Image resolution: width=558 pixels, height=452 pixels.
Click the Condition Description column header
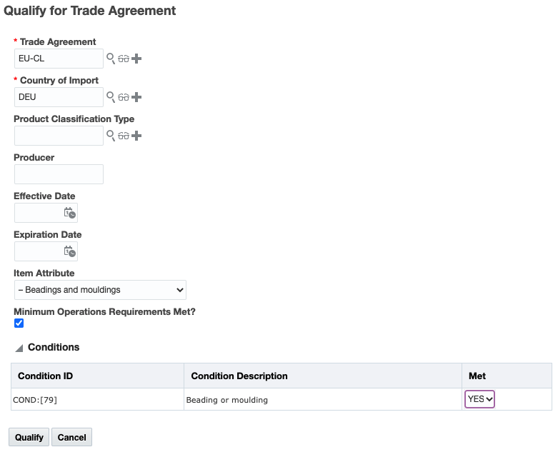[239, 376]
